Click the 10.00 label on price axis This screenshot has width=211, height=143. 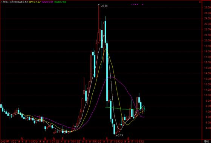(x=207, y=95)
